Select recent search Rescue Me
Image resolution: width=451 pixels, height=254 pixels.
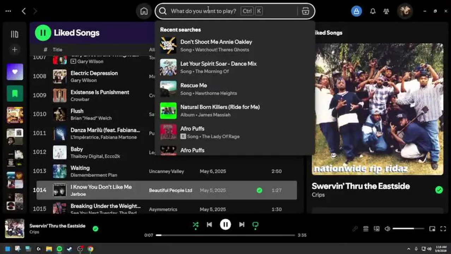coord(235,89)
